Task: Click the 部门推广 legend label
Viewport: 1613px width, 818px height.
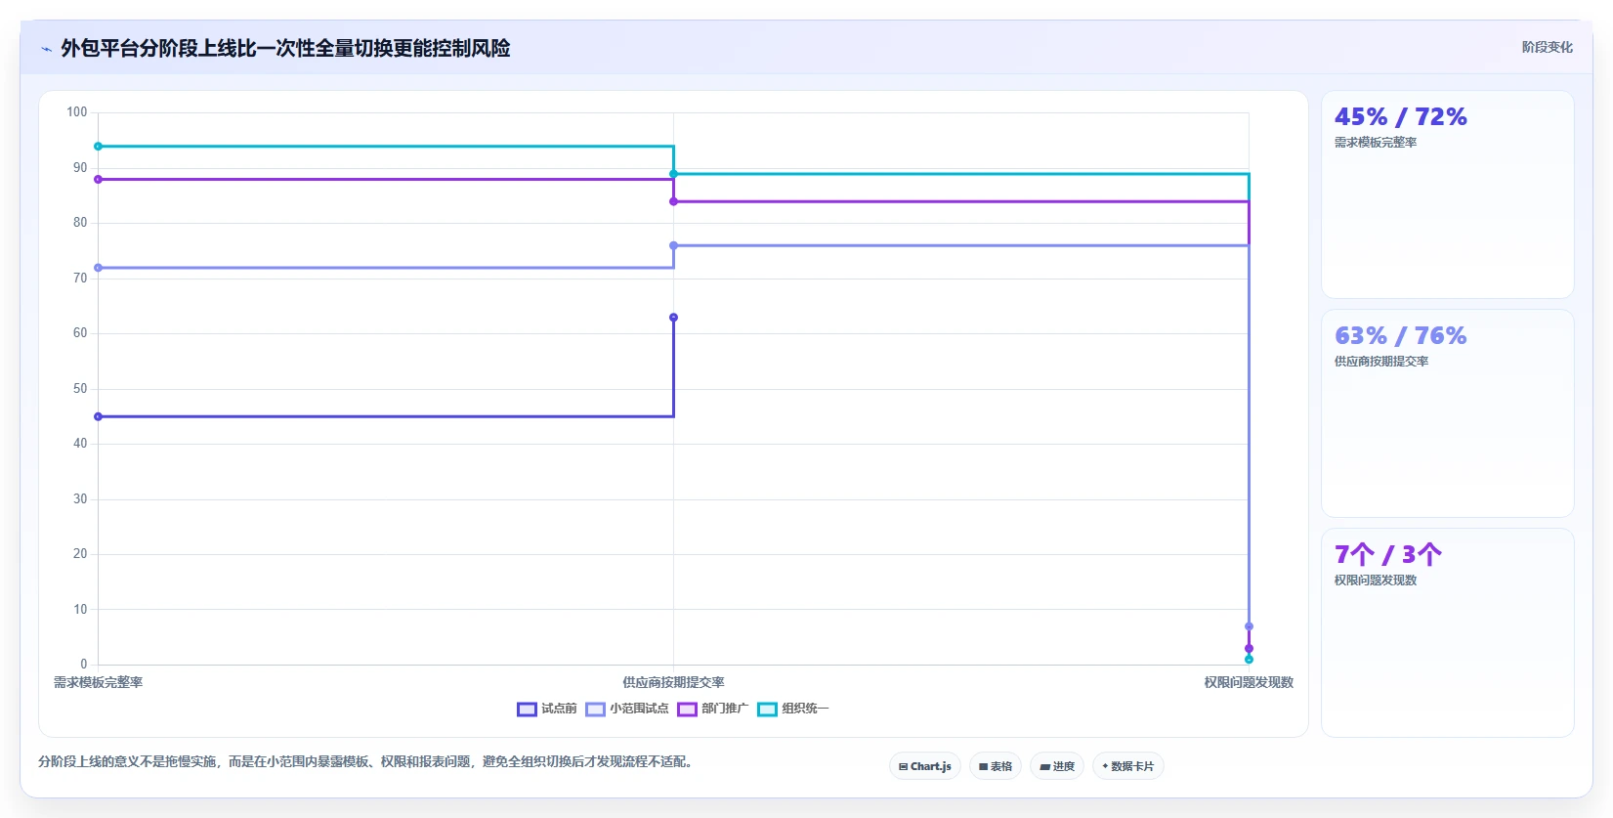Action: pos(725,709)
